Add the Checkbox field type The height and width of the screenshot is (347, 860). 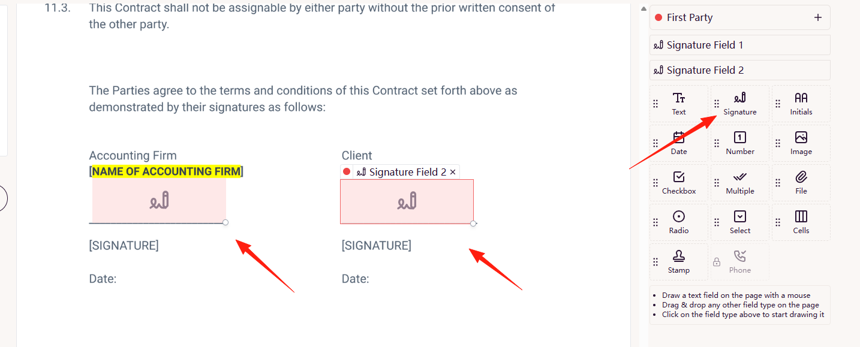point(679,183)
